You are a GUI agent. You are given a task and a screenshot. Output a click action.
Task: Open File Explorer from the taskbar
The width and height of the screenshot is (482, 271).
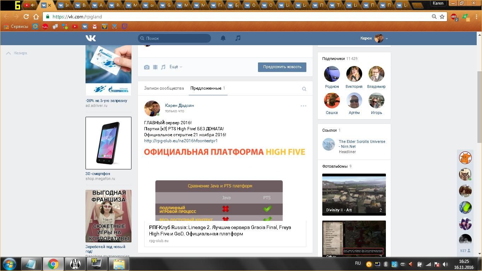[119, 264]
